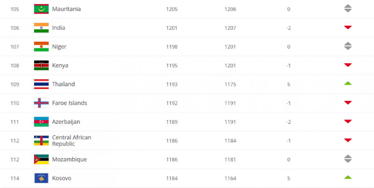Click the Faroe Islands flag icon

click(41, 103)
